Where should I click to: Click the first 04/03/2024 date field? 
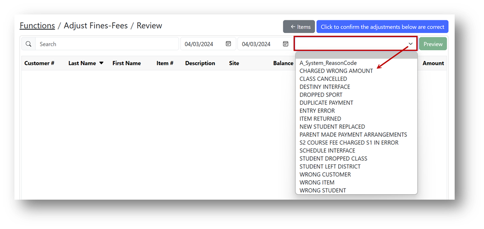click(x=208, y=44)
